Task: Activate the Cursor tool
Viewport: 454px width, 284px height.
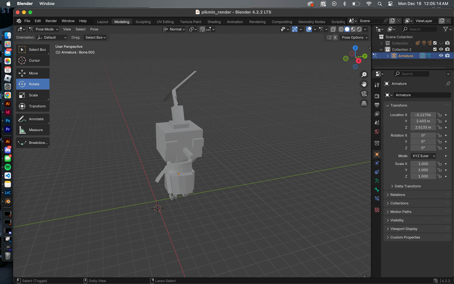Action: 33,60
